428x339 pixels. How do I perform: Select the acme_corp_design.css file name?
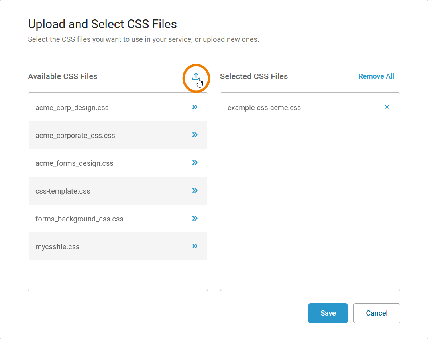click(72, 108)
